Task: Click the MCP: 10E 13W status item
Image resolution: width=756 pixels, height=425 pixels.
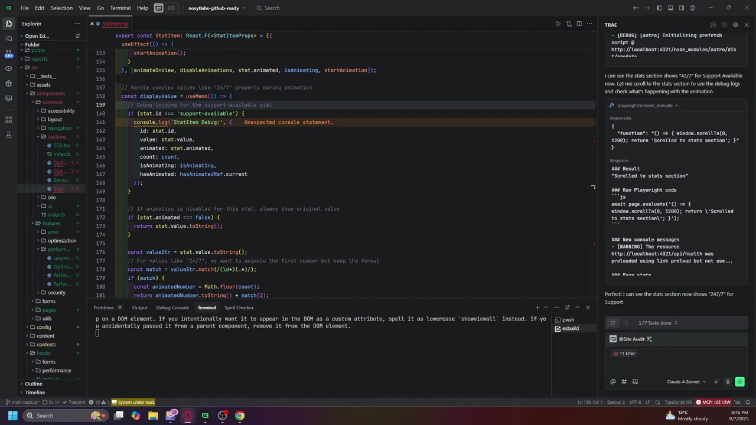Action: pos(713,402)
